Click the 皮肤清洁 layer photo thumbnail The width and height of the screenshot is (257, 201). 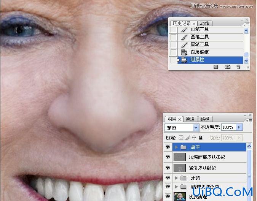pyautogui.click(x=180, y=196)
